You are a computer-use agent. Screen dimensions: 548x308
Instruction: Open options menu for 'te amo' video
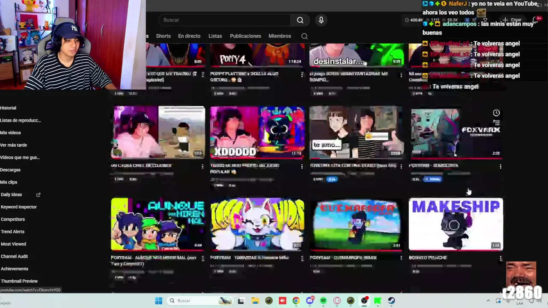(x=401, y=166)
